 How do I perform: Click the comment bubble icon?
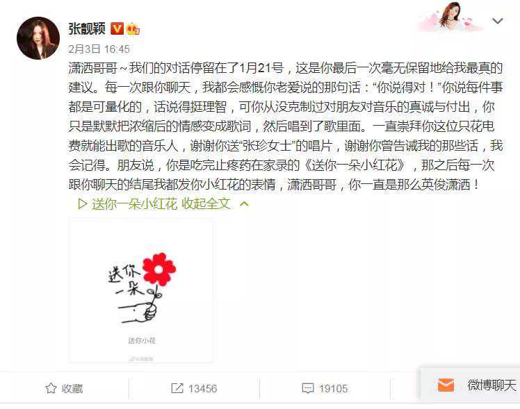point(308,388)
